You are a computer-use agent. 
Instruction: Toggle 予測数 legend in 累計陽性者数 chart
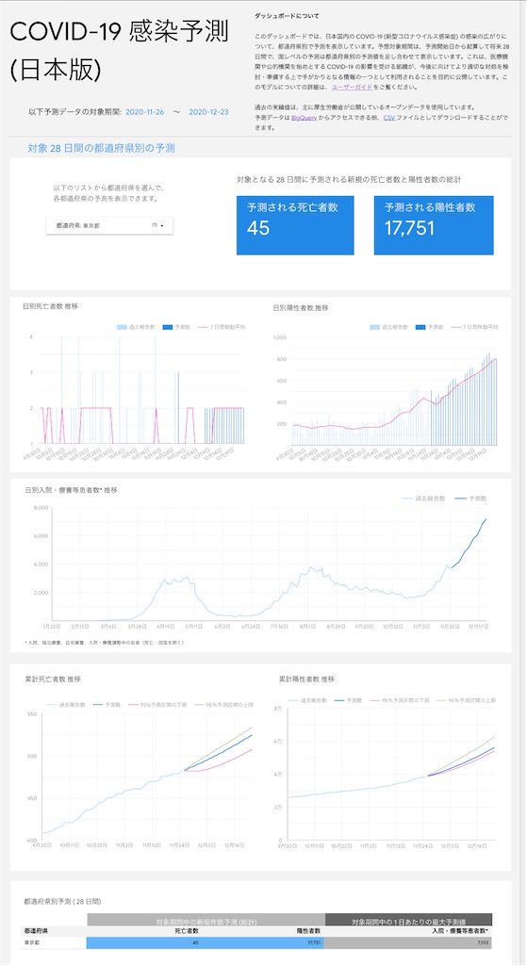[x=347, y=700]
